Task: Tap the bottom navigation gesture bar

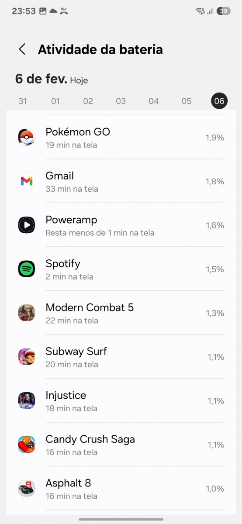Action: pyautogui.click(x=121, y=519)
